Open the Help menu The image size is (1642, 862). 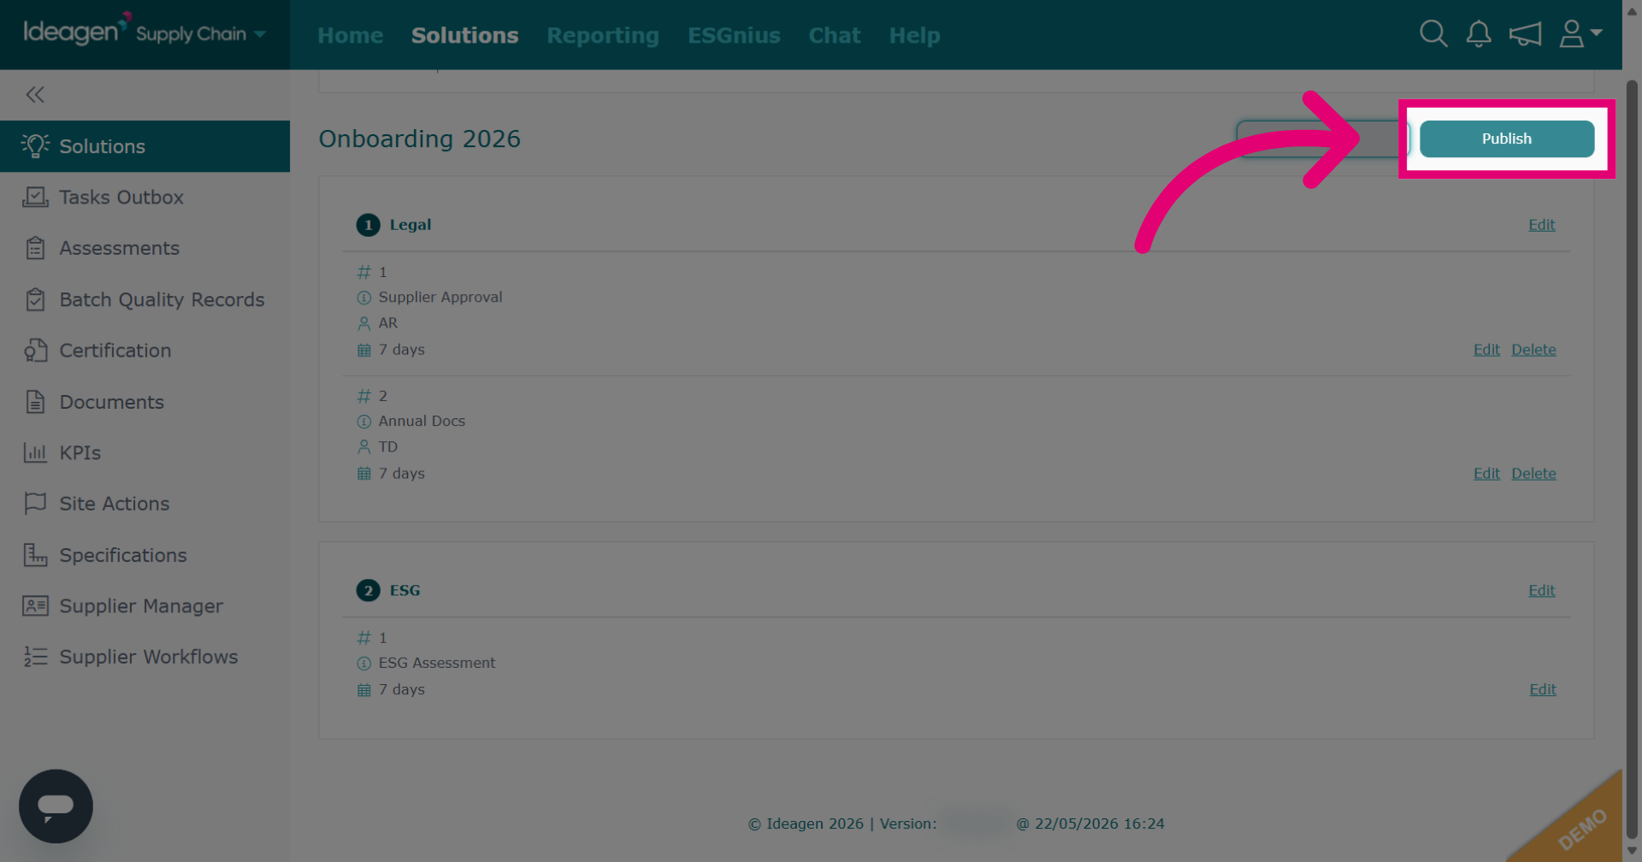914,35
